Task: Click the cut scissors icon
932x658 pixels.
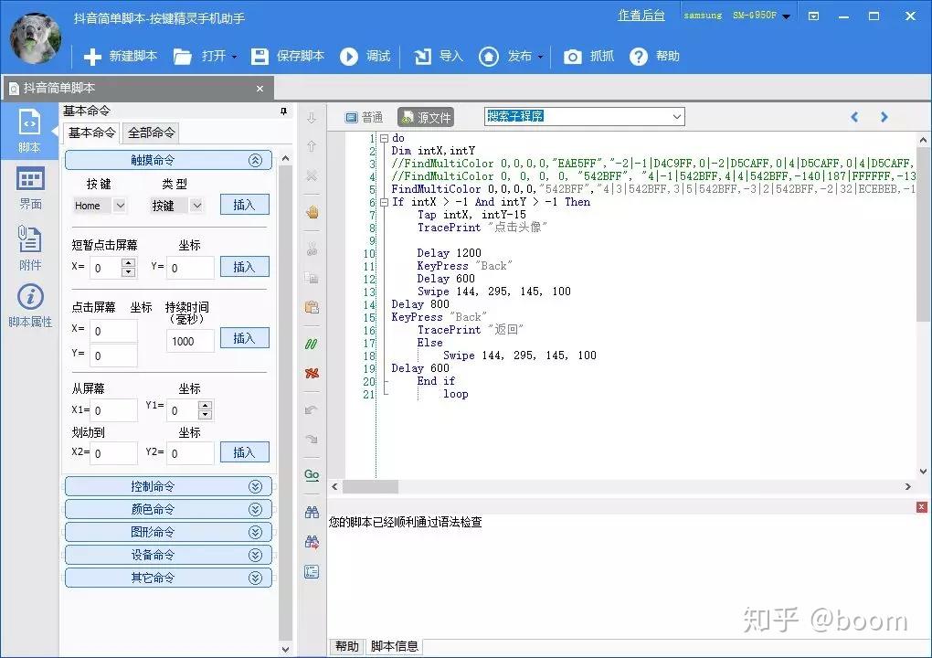Action: [x=312, y=249]
